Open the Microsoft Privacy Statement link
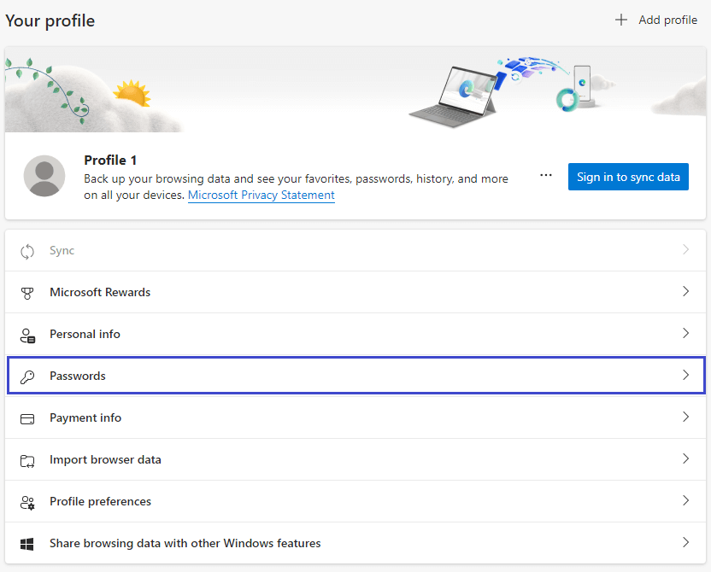 (x=261, y=196)
